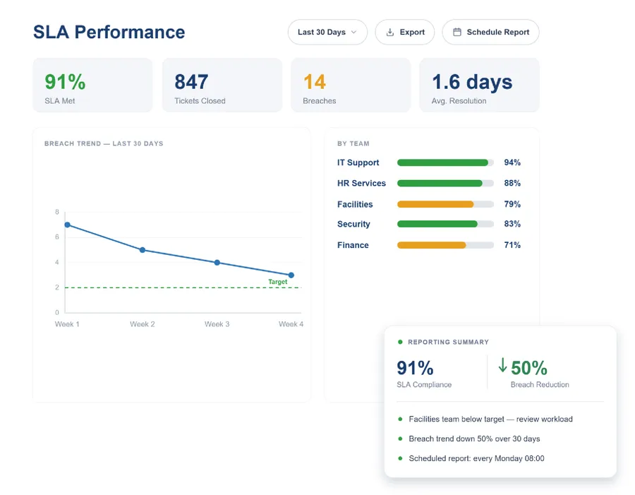This screenshot has height=495, width=635.
Task: Click the IT Support team label
Action: [358, 162]
